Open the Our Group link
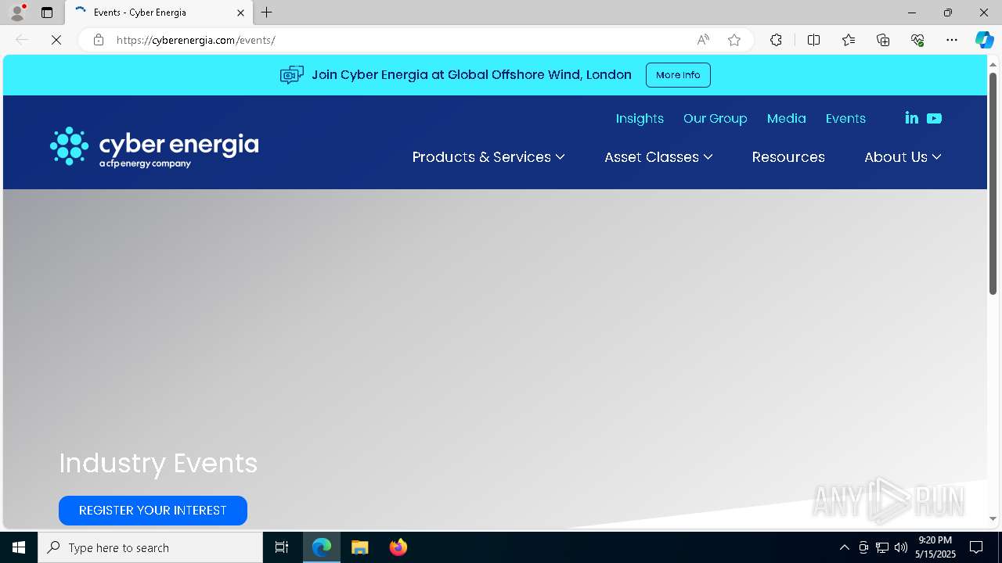The width and height of the screenshot is (1002, 563). 715,118
